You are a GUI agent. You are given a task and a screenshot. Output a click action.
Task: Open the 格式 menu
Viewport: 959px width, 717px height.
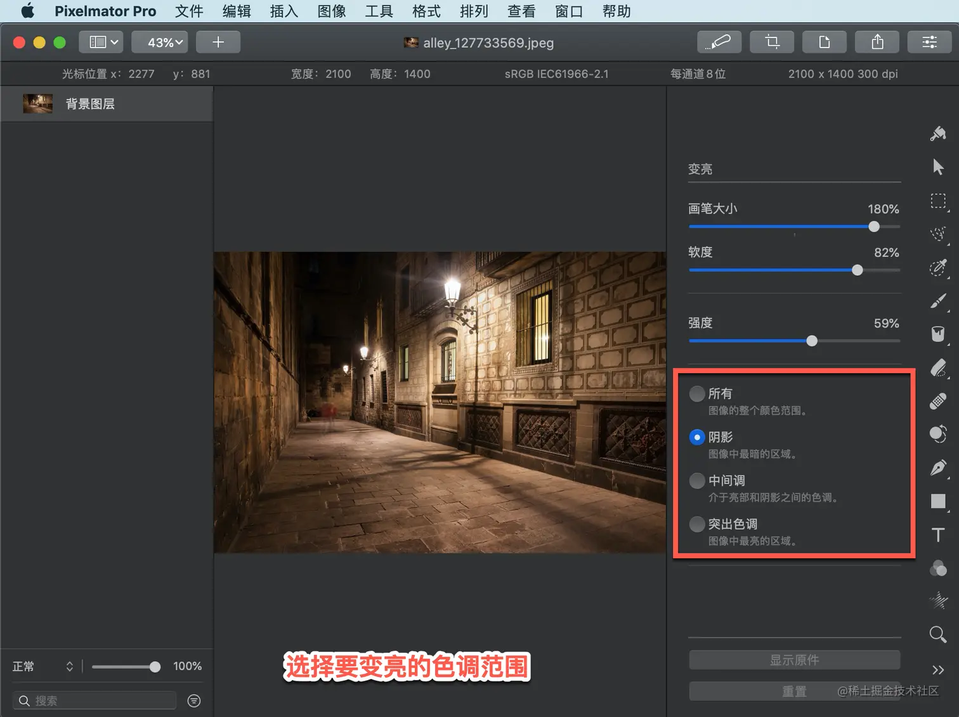[x=426, y=11]
